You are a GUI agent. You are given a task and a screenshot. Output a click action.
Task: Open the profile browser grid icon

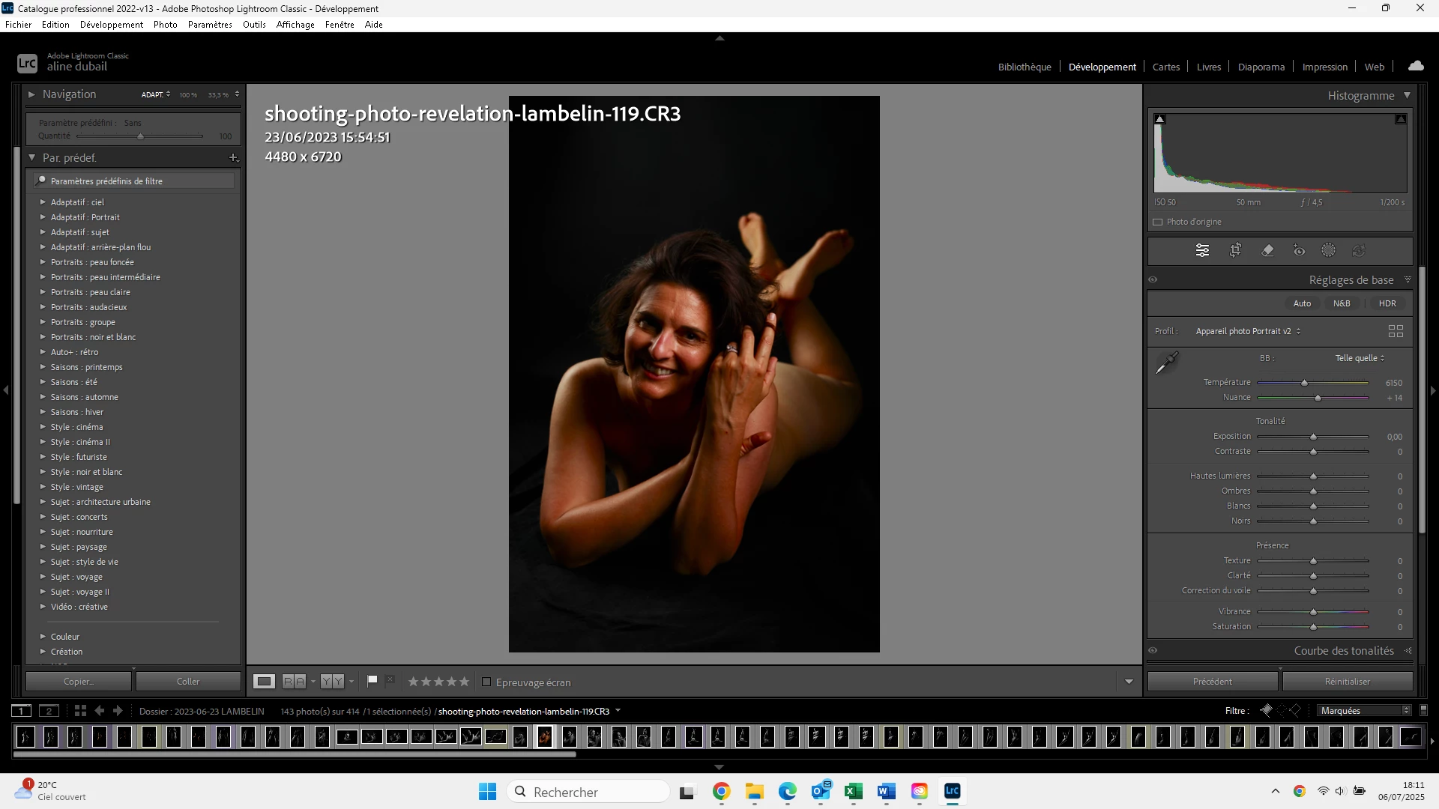coord(1396,331)
